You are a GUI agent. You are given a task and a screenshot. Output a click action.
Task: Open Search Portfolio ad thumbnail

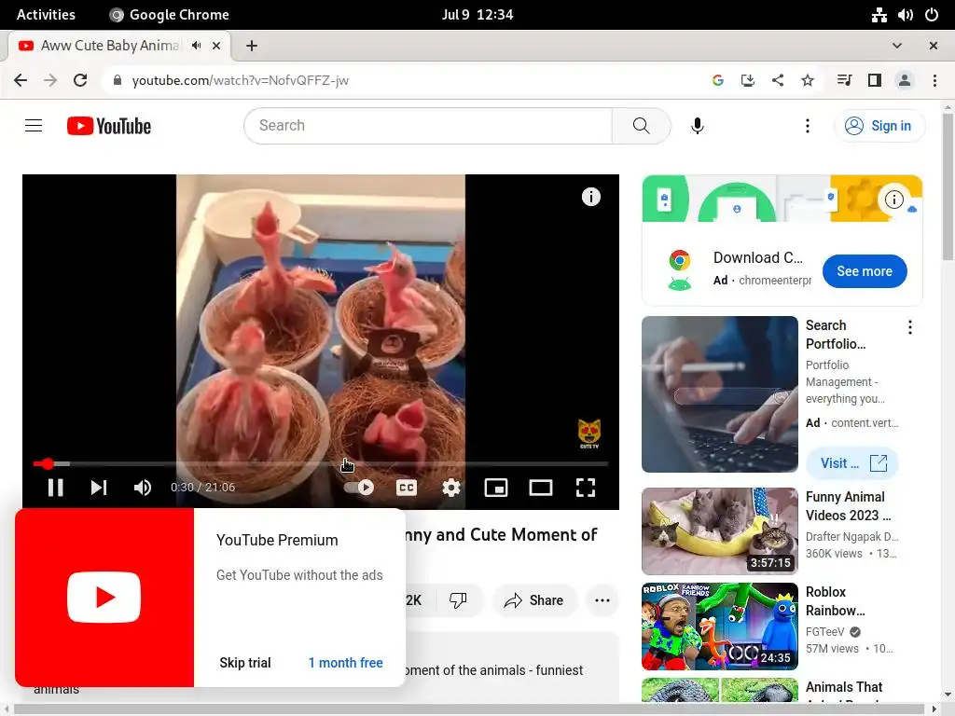(720, 394)
